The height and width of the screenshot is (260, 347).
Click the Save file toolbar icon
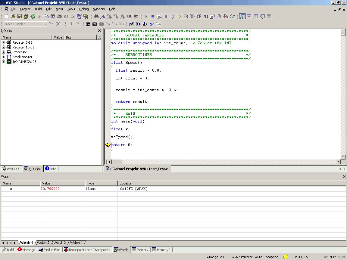tap(20, 16)
